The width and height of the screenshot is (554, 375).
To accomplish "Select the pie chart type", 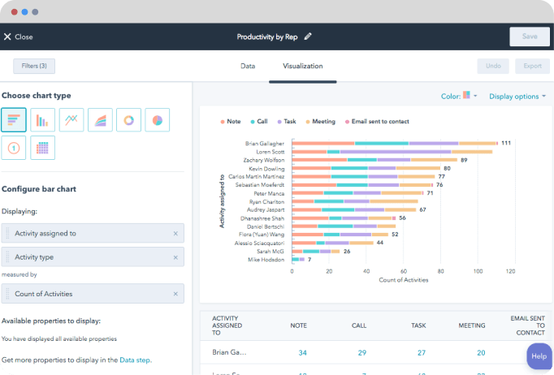I will point(158,119).
